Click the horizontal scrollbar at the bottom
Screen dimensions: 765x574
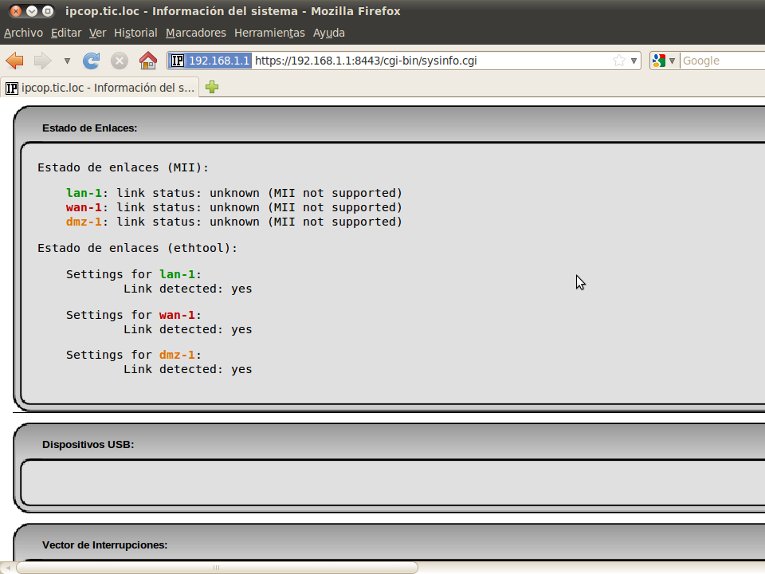215,568
